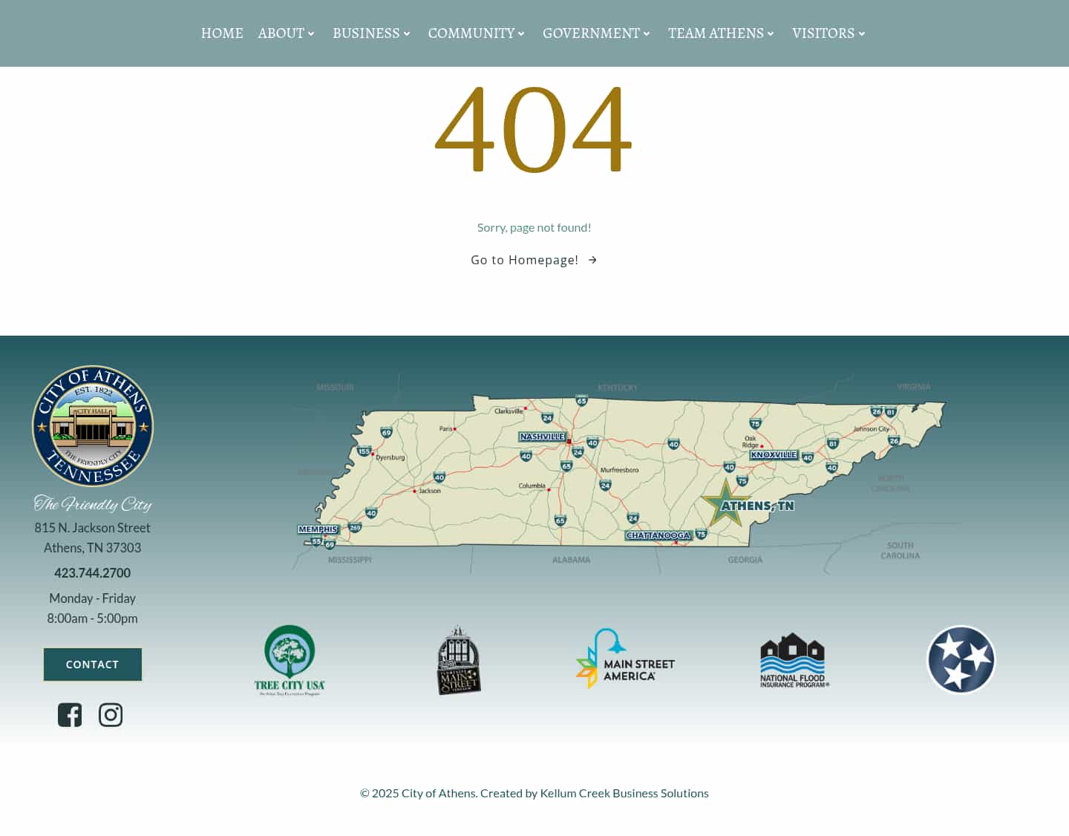Open the Team Athens menu item
The image size is (1069, 836).
pyautogui.click(x=716, y=33)
